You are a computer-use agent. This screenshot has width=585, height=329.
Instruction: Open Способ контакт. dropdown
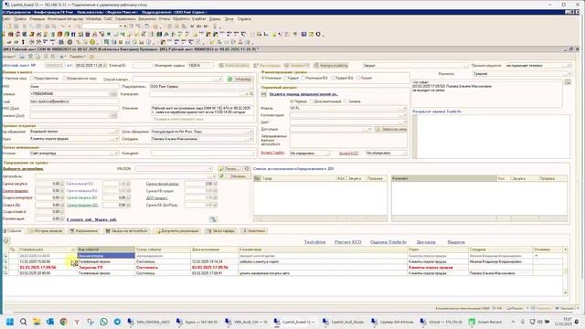pos(219,80)
